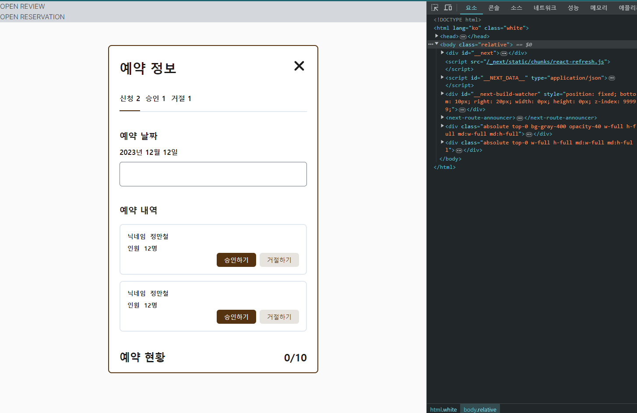Toggle DevTools device toolbar icon
The width and height of the screenshot is (637, 413).
448,7
